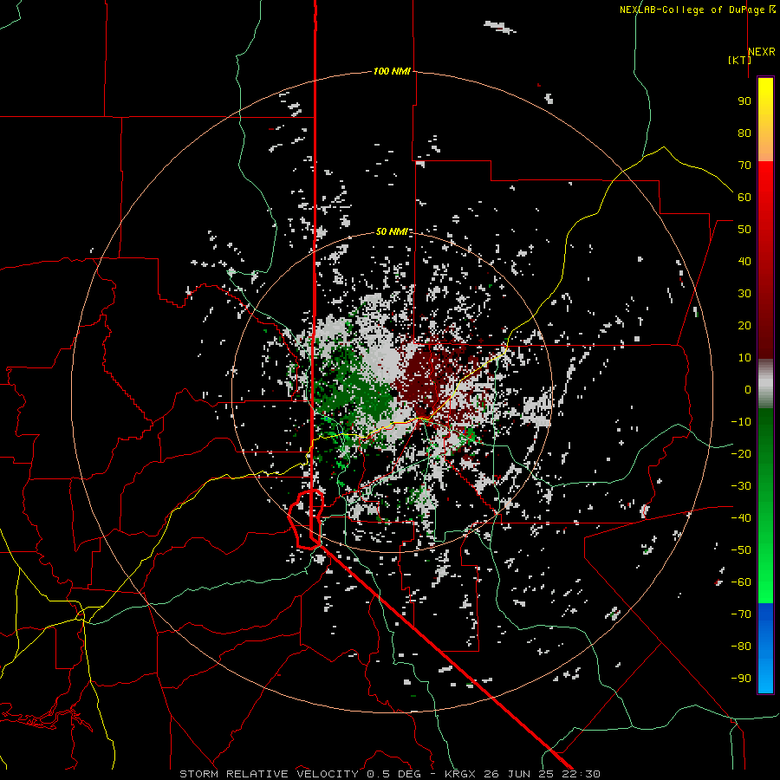The height and width of the screenshot is (780, 780).
Task: Click the 70 value on the velocity scale
Action: click(x=744, y=166)
